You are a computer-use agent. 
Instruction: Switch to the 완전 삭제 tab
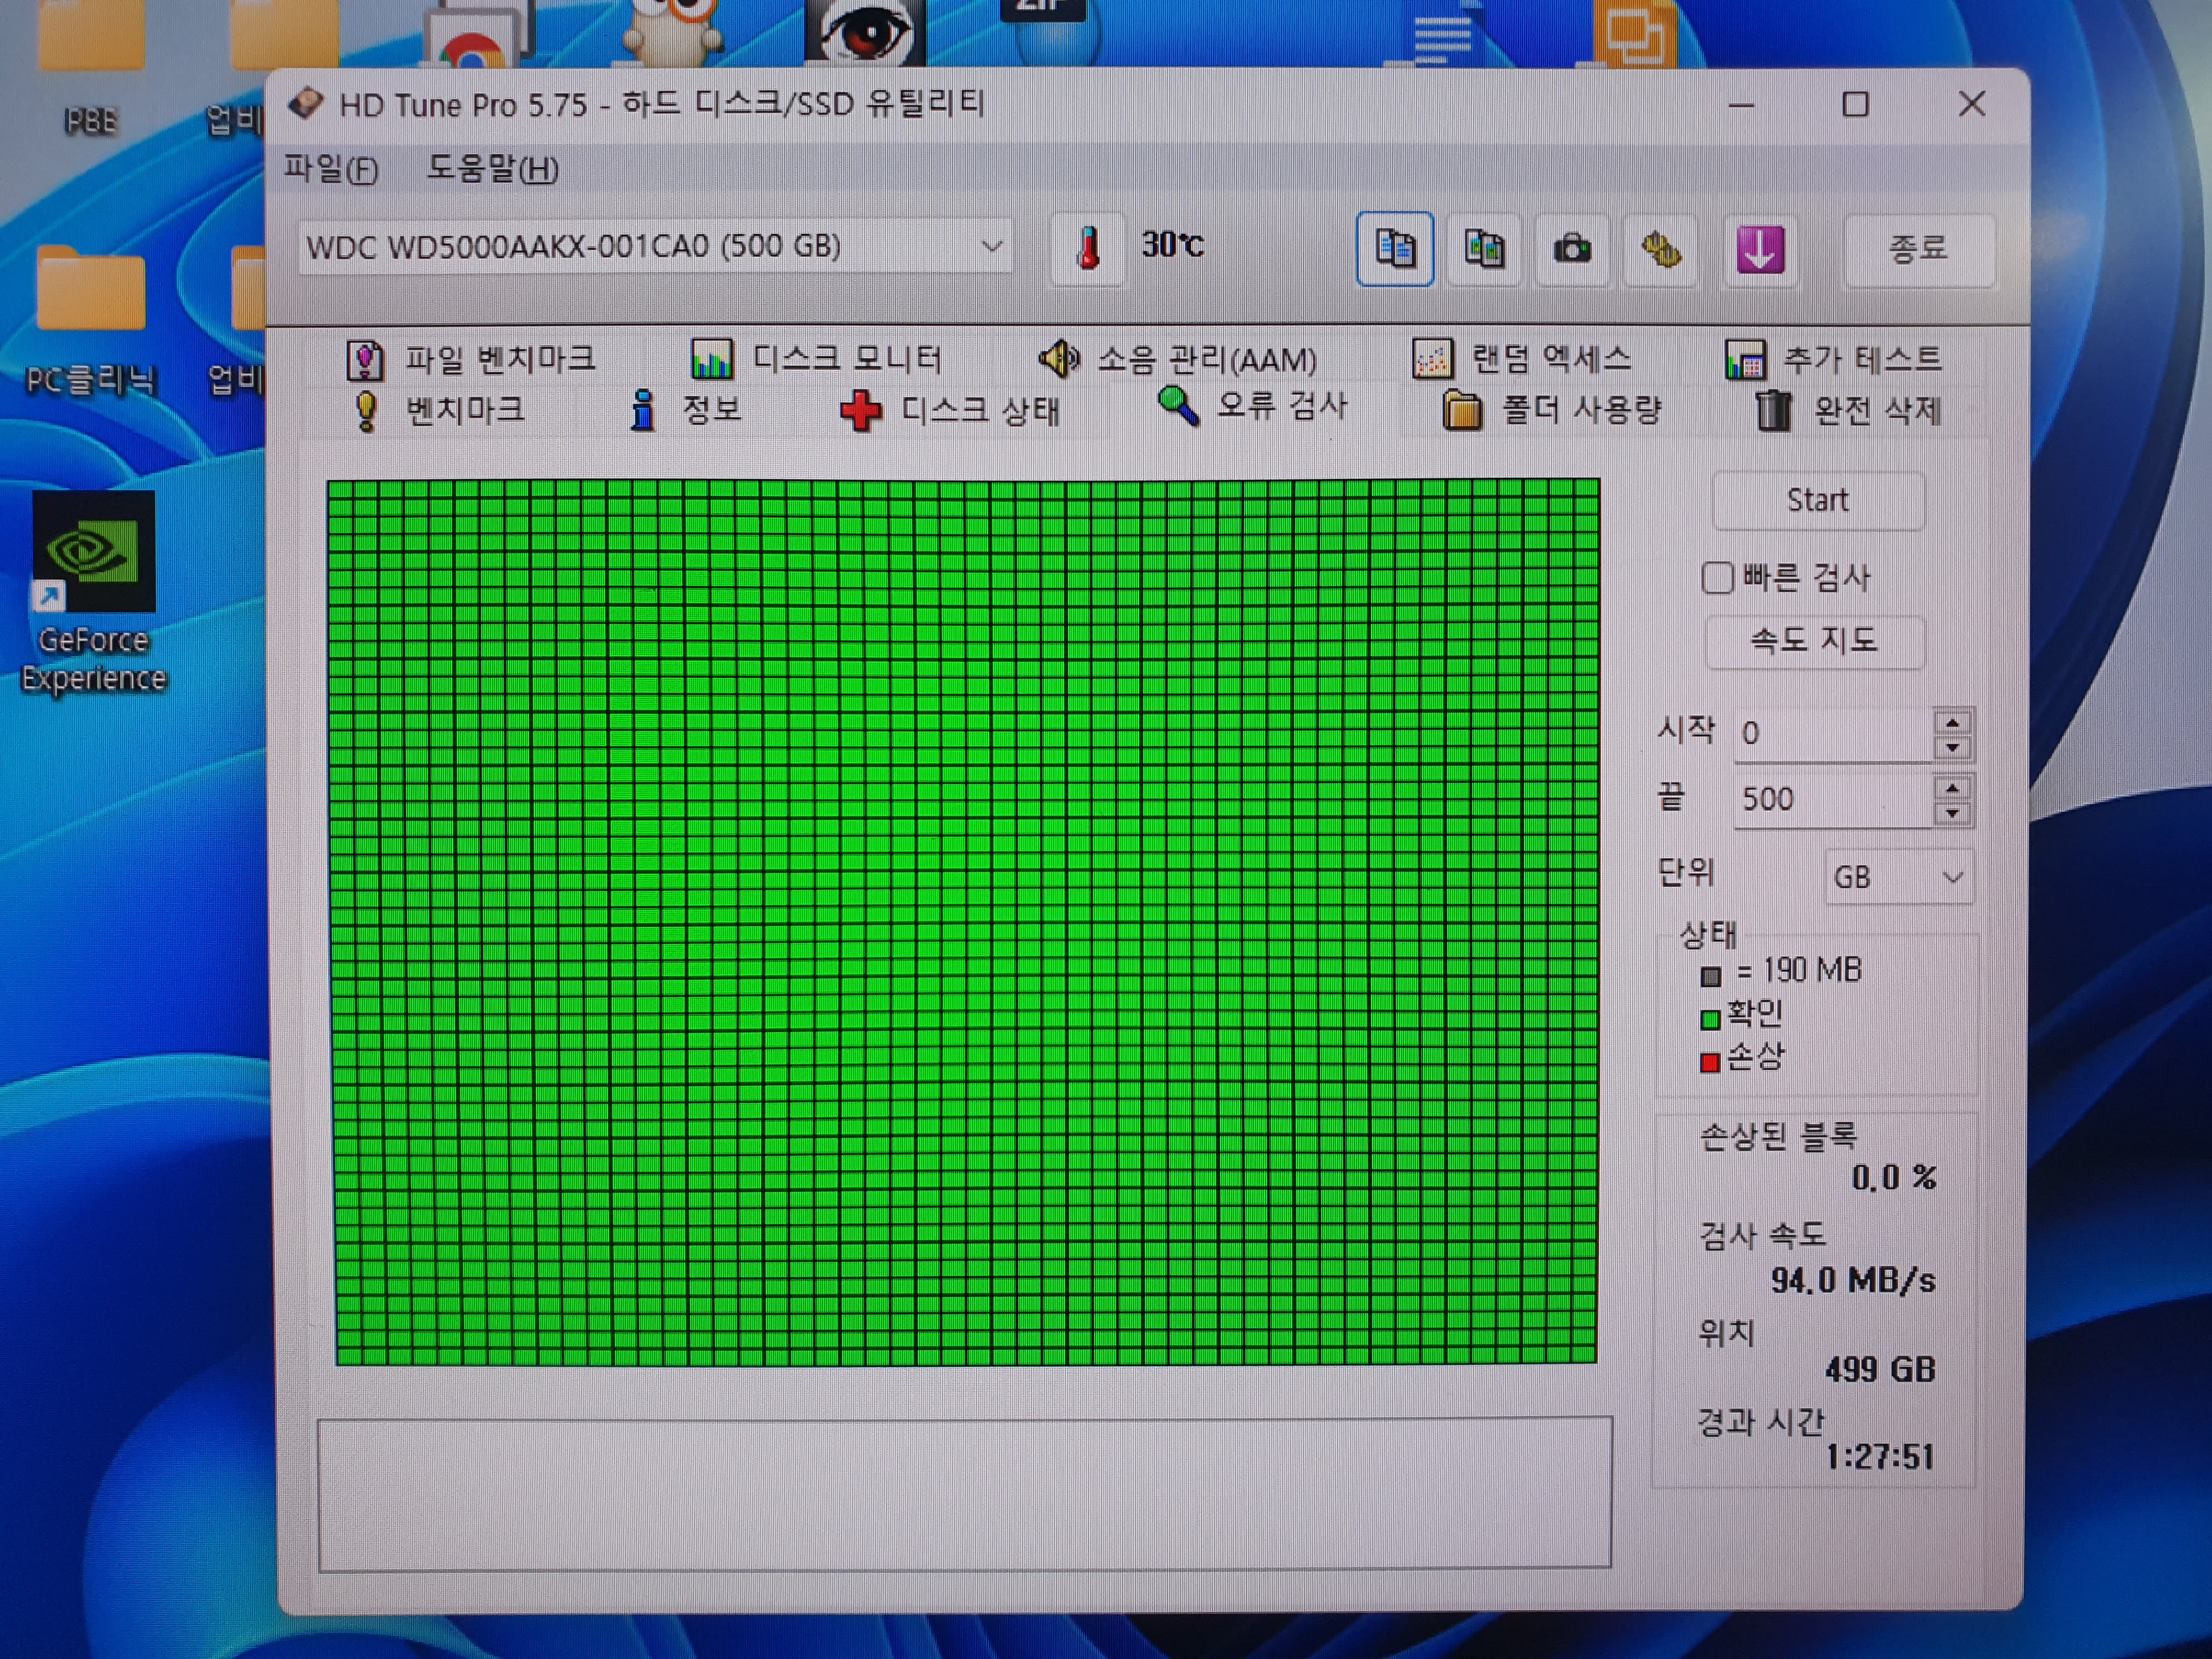point(1849,410)
